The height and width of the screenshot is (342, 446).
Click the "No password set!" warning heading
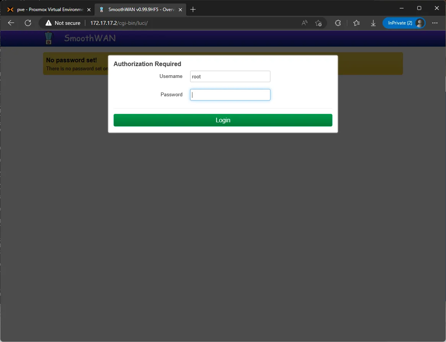click(x=72, y=60)
